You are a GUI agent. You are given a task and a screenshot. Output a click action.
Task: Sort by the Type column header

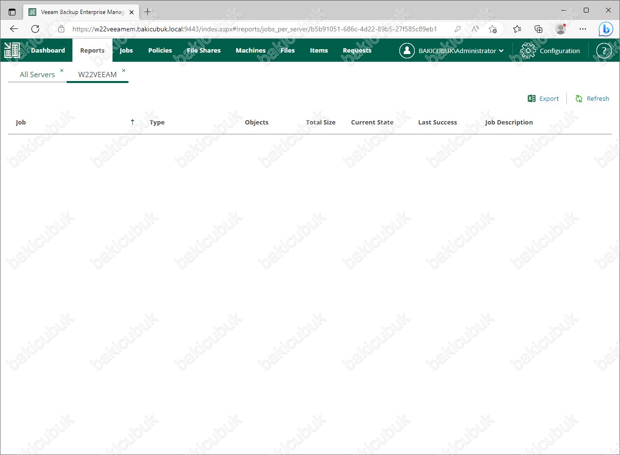(157, 122)
